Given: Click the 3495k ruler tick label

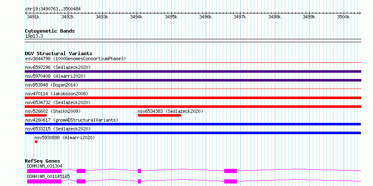Looking at the screenshot, I should pyautogui.click(x=171, y=17).
